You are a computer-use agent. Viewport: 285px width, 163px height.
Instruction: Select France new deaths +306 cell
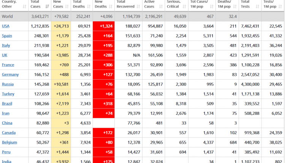click(104, 65)
